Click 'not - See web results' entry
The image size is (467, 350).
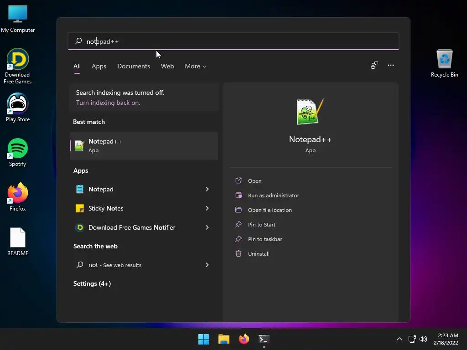(x=144, y=265)
